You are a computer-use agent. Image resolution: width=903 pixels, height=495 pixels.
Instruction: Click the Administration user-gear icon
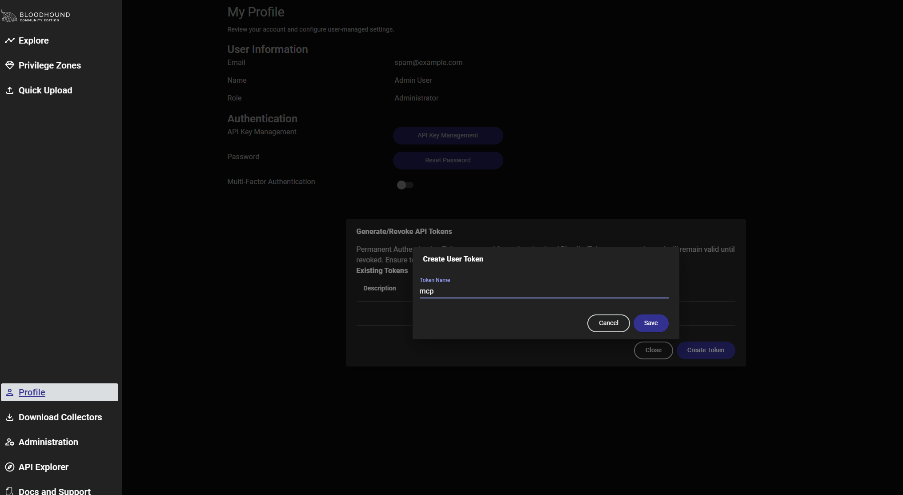[x=9, y=442]
